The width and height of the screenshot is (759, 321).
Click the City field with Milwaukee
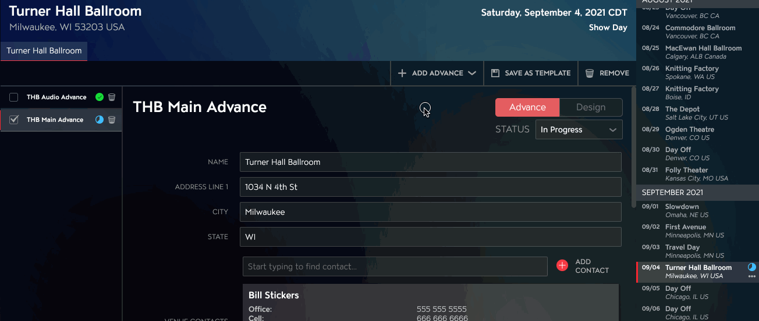point(431,212)
